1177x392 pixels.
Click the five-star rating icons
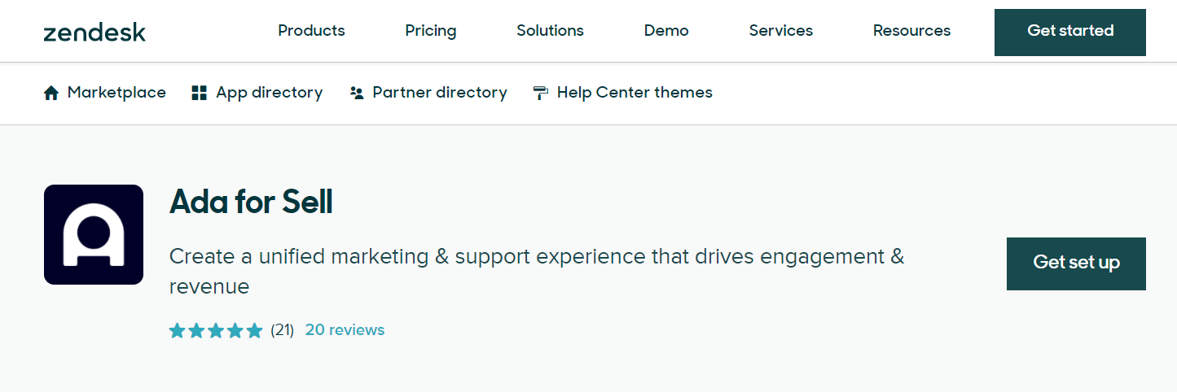(216, 330)
